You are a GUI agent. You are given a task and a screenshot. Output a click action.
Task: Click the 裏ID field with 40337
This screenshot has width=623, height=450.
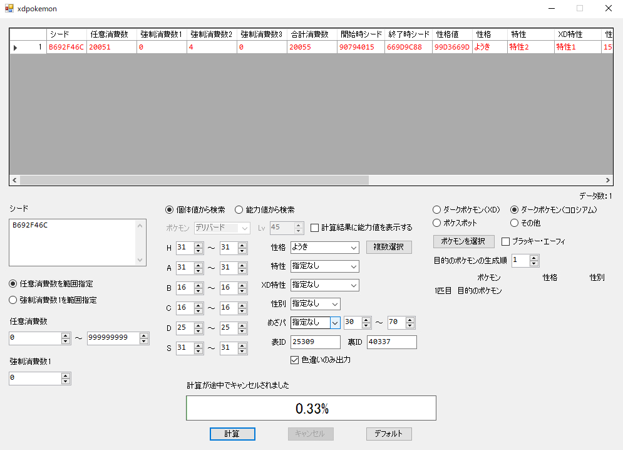[x=392, y=342]
